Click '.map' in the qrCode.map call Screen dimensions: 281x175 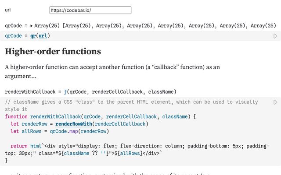click(72, 131)
